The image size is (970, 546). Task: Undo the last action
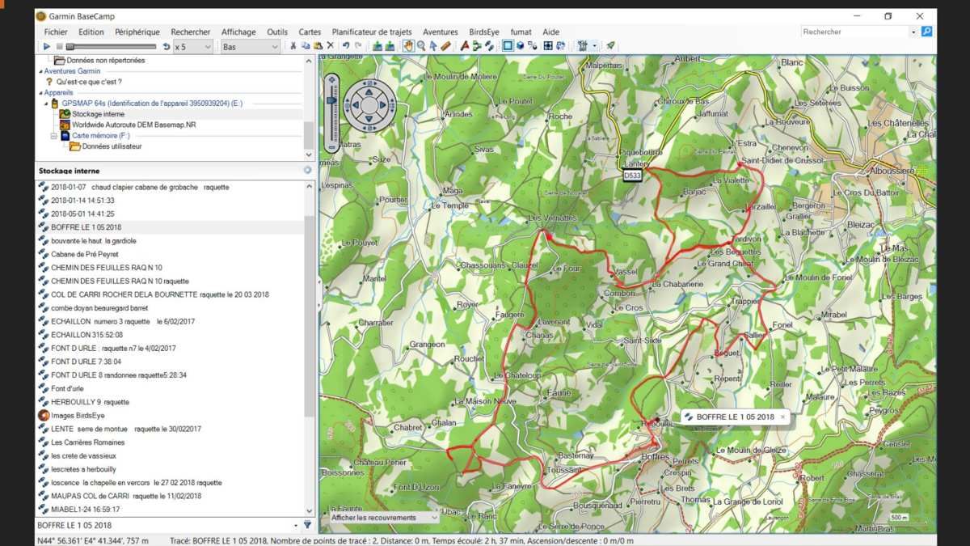(x=345, y=46)
